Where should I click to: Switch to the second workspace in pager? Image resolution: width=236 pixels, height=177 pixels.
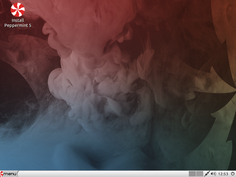coord(200,174)
